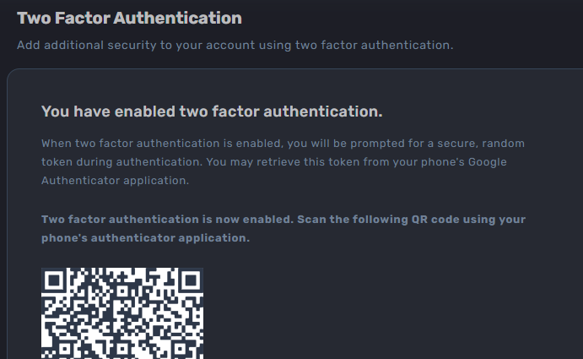This screenshot has height=359, width=583.
Task: Click the Two Factor Authentication page heading
Action: point(129,18)
